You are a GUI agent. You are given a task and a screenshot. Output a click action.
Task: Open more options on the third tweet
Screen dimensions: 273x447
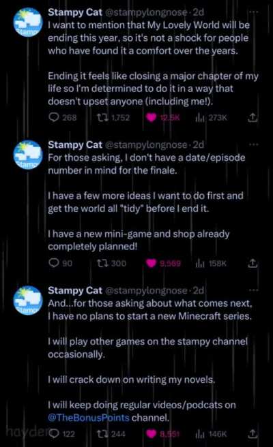pos(254,290)
